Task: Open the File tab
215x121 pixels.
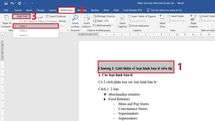Action: click(x=6, y=10)
